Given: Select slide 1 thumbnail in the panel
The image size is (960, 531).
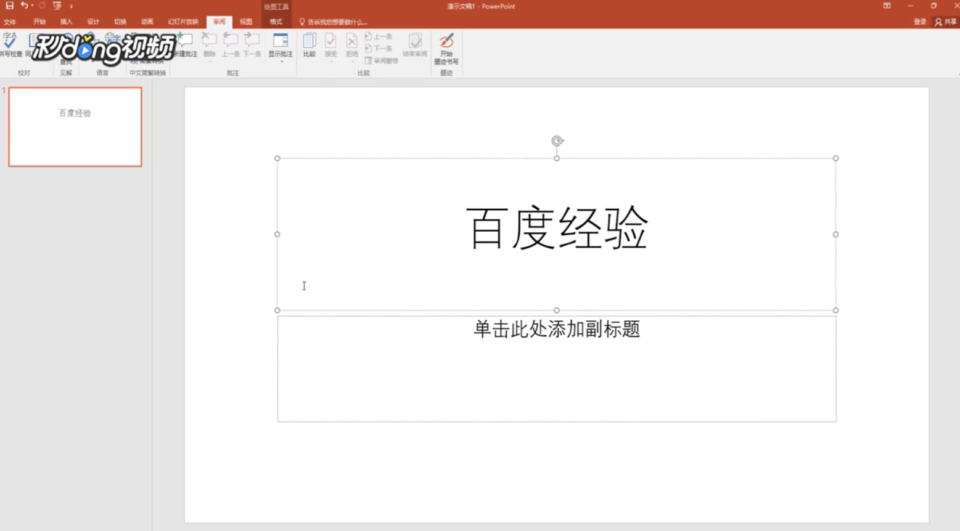Looking at the screenshot, I should [x=75, y=127].
